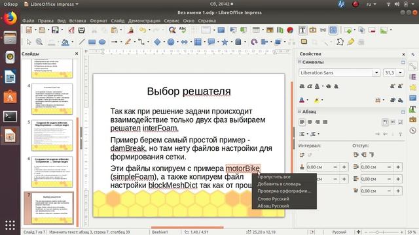This screenshot has height=235, width=419.
Task: Toggle Bold in Symbols panel
Action: [x=302, y=86]
